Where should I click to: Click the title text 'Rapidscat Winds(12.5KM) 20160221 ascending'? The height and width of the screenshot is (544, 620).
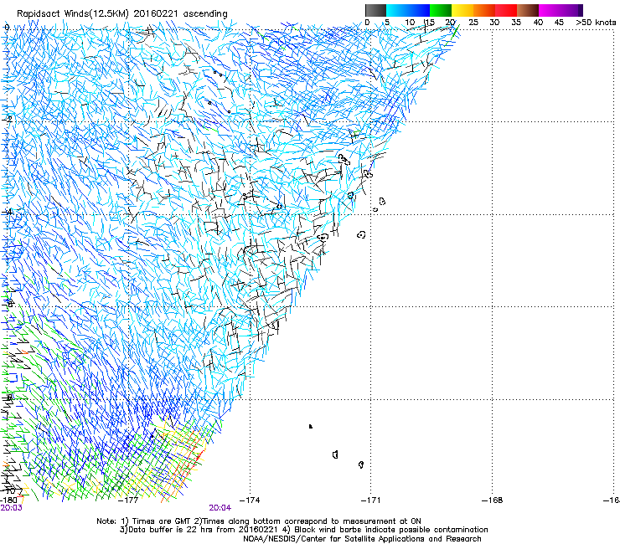pos(122,14)
